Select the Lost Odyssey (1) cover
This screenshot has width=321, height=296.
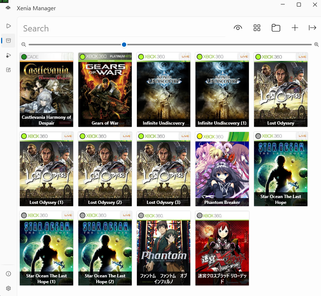[46, 169]
